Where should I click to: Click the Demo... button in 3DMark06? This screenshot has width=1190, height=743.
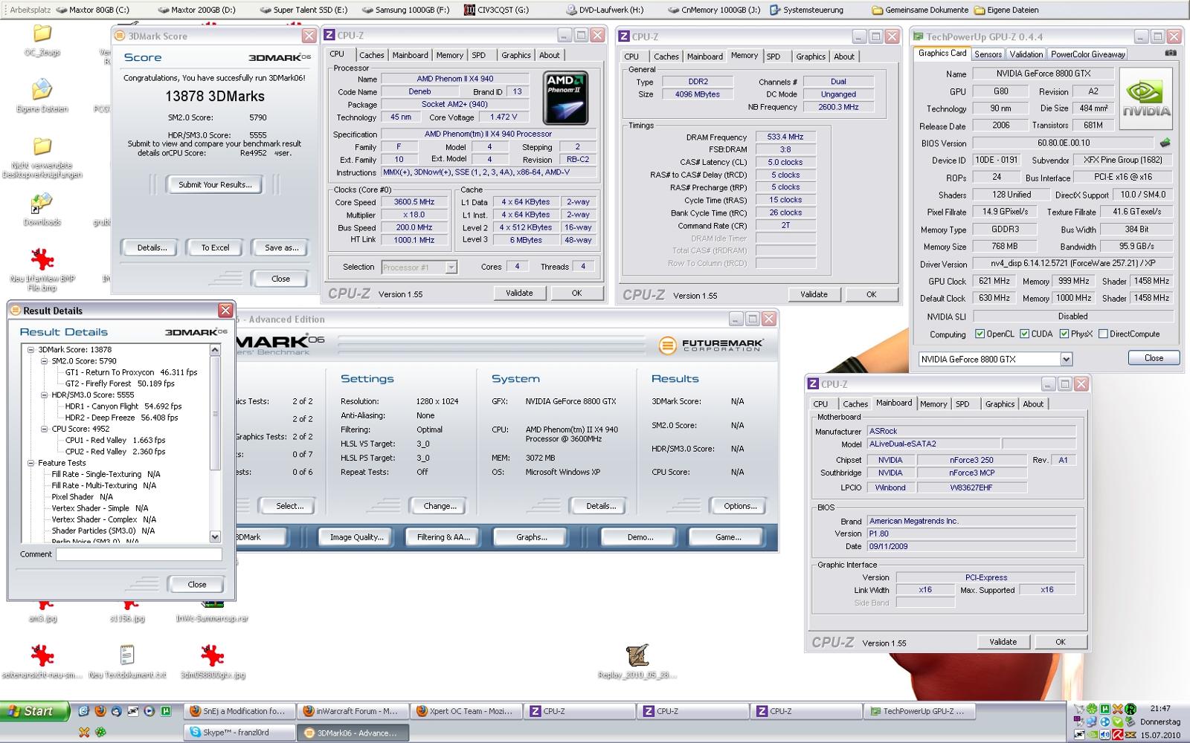pyautogui.click(x=640, y=537)
